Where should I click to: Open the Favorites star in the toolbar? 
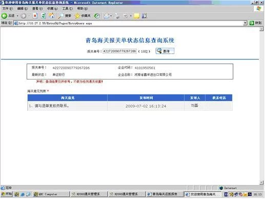click(x=83, y=16)
